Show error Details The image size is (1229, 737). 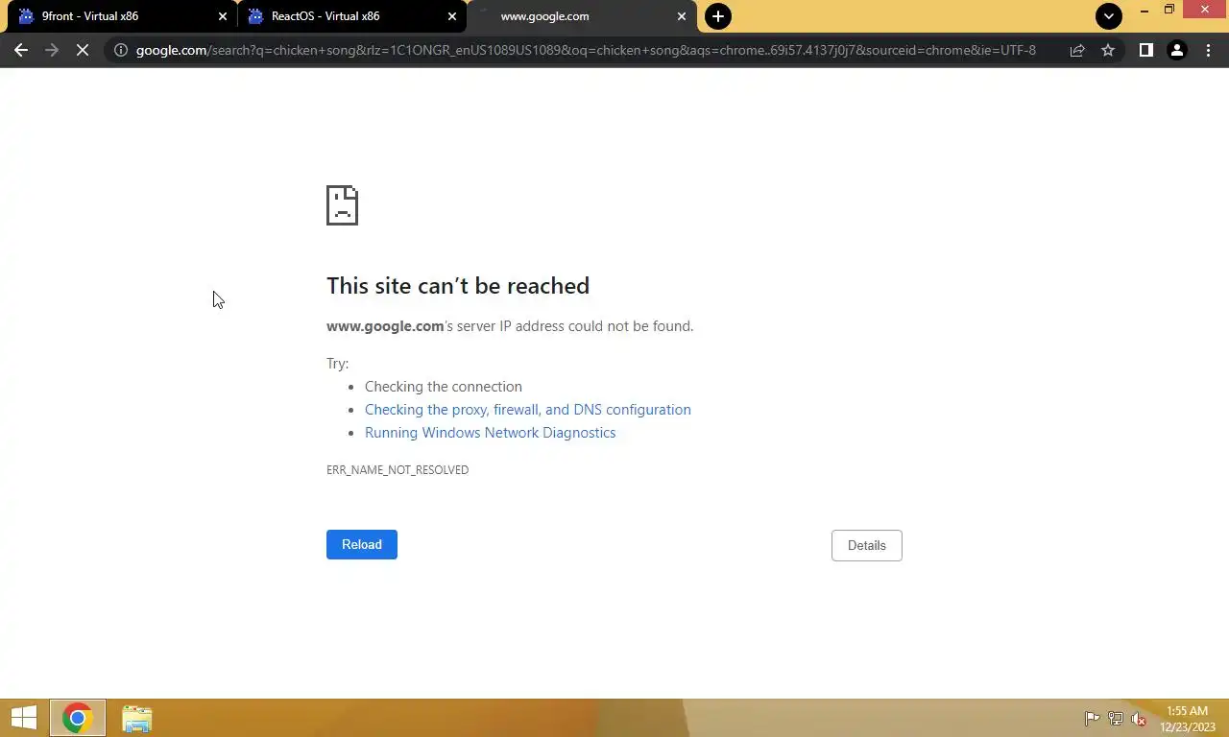point(866,545)
